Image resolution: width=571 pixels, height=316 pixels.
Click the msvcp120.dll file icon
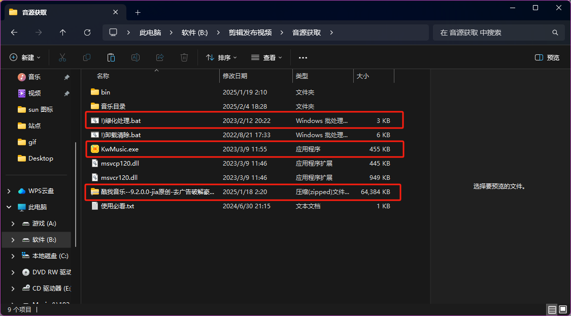95,163
